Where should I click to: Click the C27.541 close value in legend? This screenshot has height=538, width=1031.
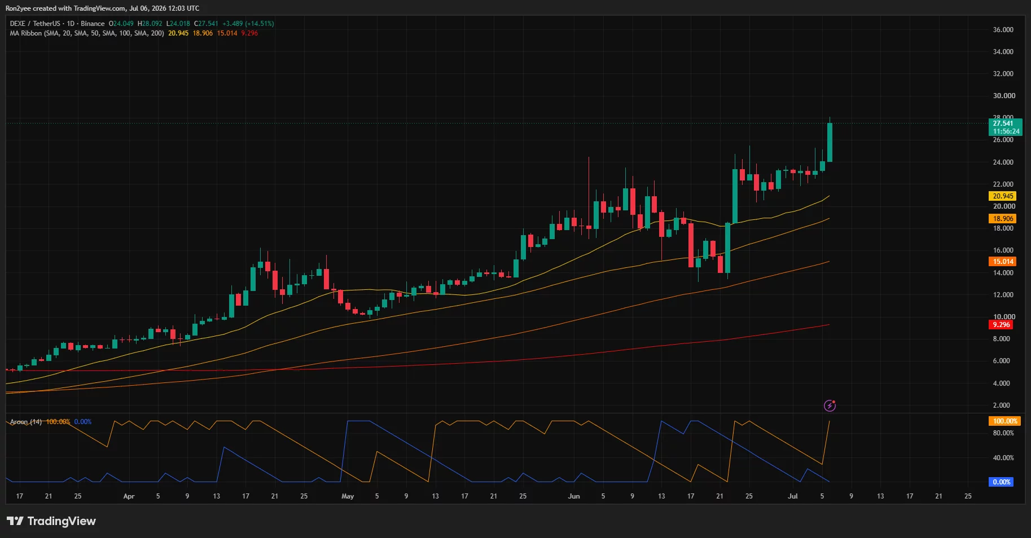click(x=206, y=24)
